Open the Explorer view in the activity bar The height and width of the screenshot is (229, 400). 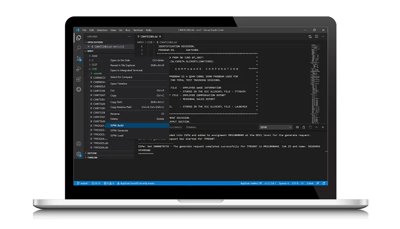point(79,38)
